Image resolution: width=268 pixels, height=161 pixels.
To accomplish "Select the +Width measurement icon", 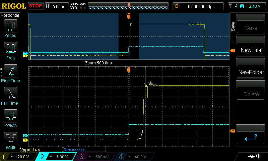I will click(x=10, y=116).
